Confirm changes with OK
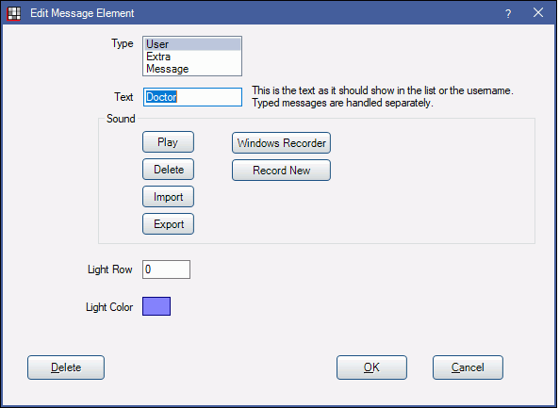559x408 pixels. (x=371, y=367)
